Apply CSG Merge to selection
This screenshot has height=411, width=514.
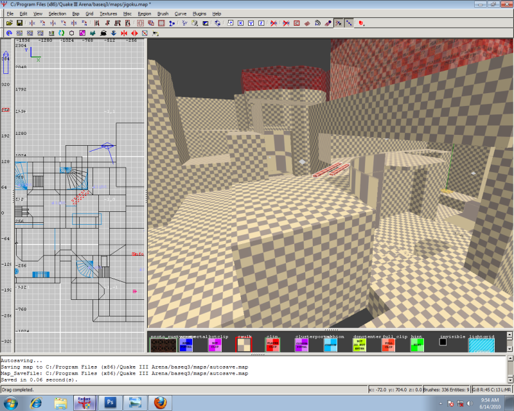pyautogui.click(x=151, y=23)
